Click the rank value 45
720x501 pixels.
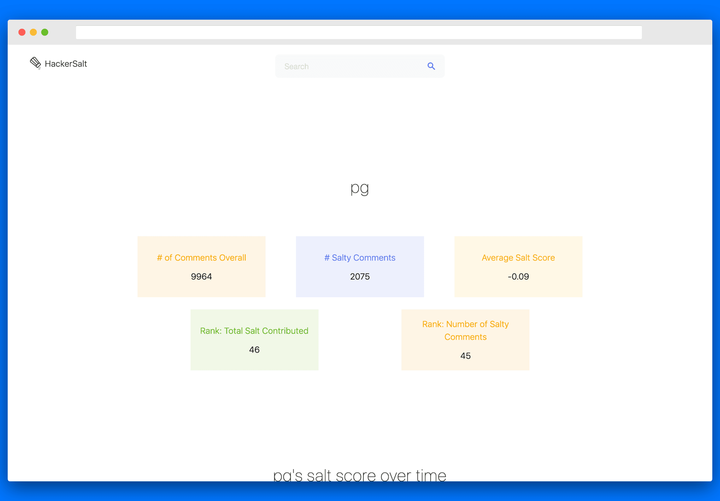coord(465,356)
